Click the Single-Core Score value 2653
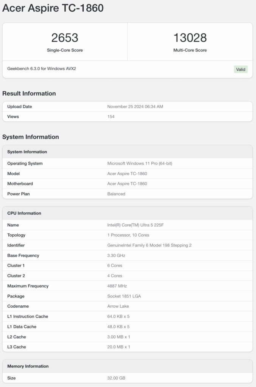 65,38
